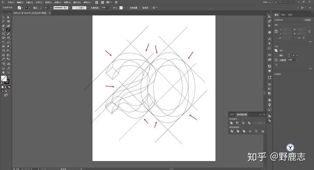Select the Lasso tool
Image resolution: width=314 pixels, height=170 pixels.
tap(8, 21)
